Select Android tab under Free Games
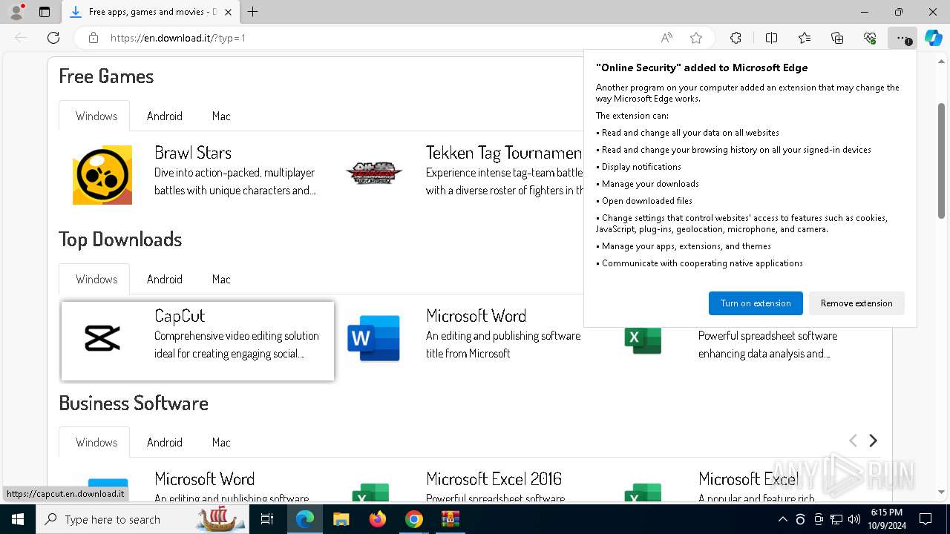 pyautogui.click(x=165, y=116)
